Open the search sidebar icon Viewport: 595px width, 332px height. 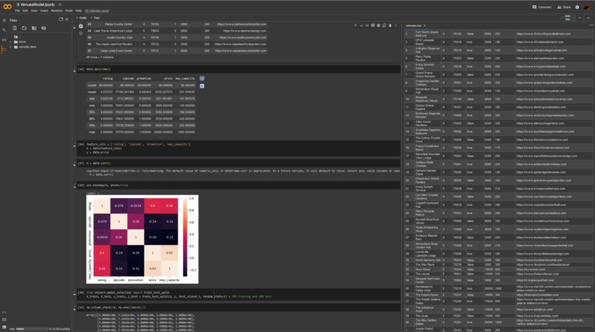[x=4, y=30]
